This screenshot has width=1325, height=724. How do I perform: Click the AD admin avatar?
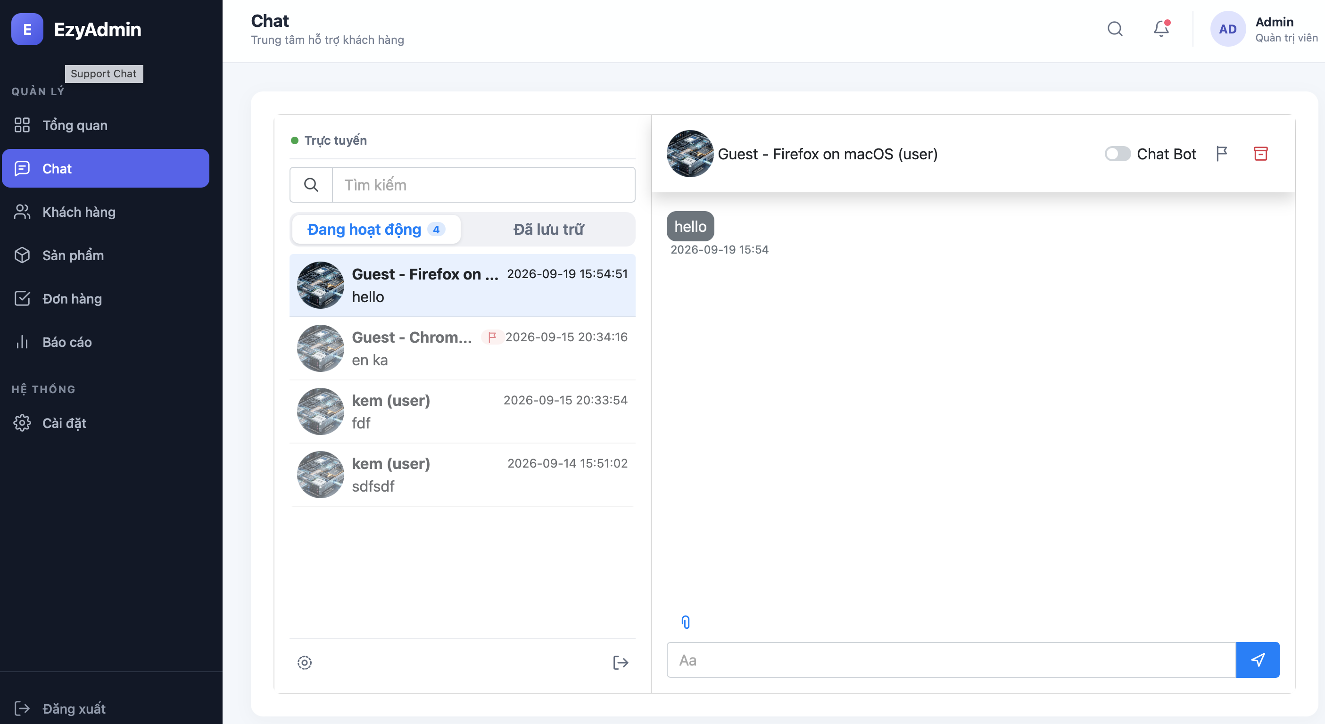[x=1228, y=29]
